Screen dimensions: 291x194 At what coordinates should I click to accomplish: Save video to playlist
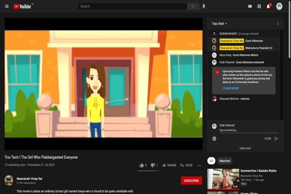tap(186, 165)
